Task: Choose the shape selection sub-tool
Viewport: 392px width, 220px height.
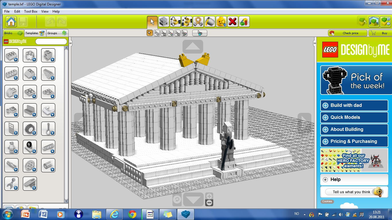Action: coord(177,33)
